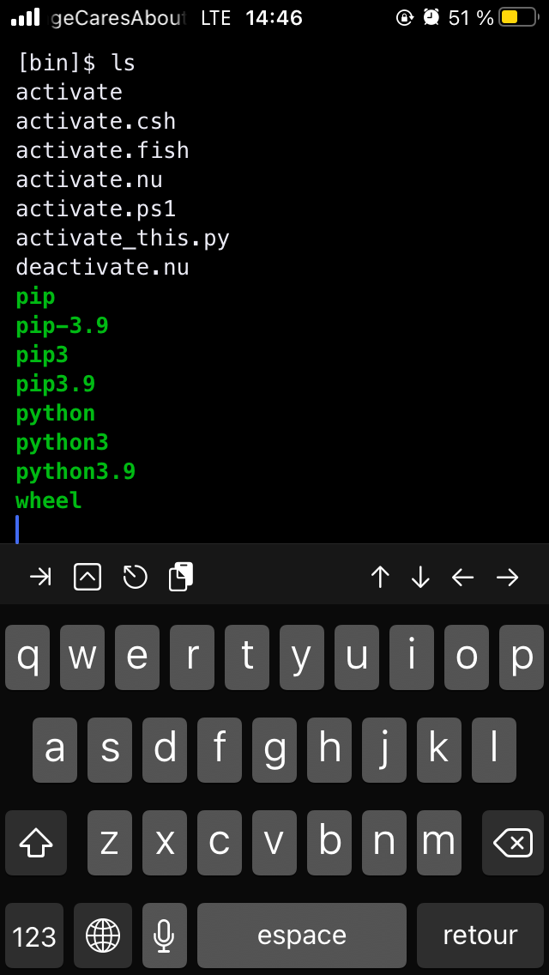Select the green python3.9 entry in output
This screenshot has height=975, width=549.
(75, 471)
